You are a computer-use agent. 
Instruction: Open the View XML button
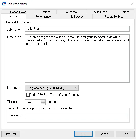11,134
